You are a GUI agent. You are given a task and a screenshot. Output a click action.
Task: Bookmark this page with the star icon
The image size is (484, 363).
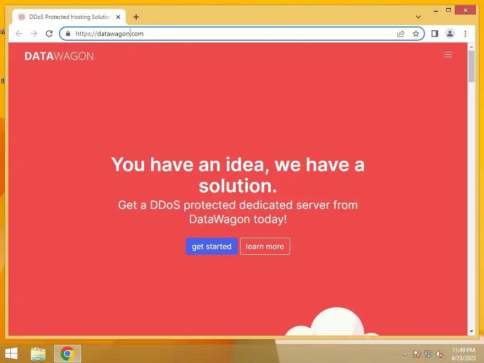[x=416, y=34]
